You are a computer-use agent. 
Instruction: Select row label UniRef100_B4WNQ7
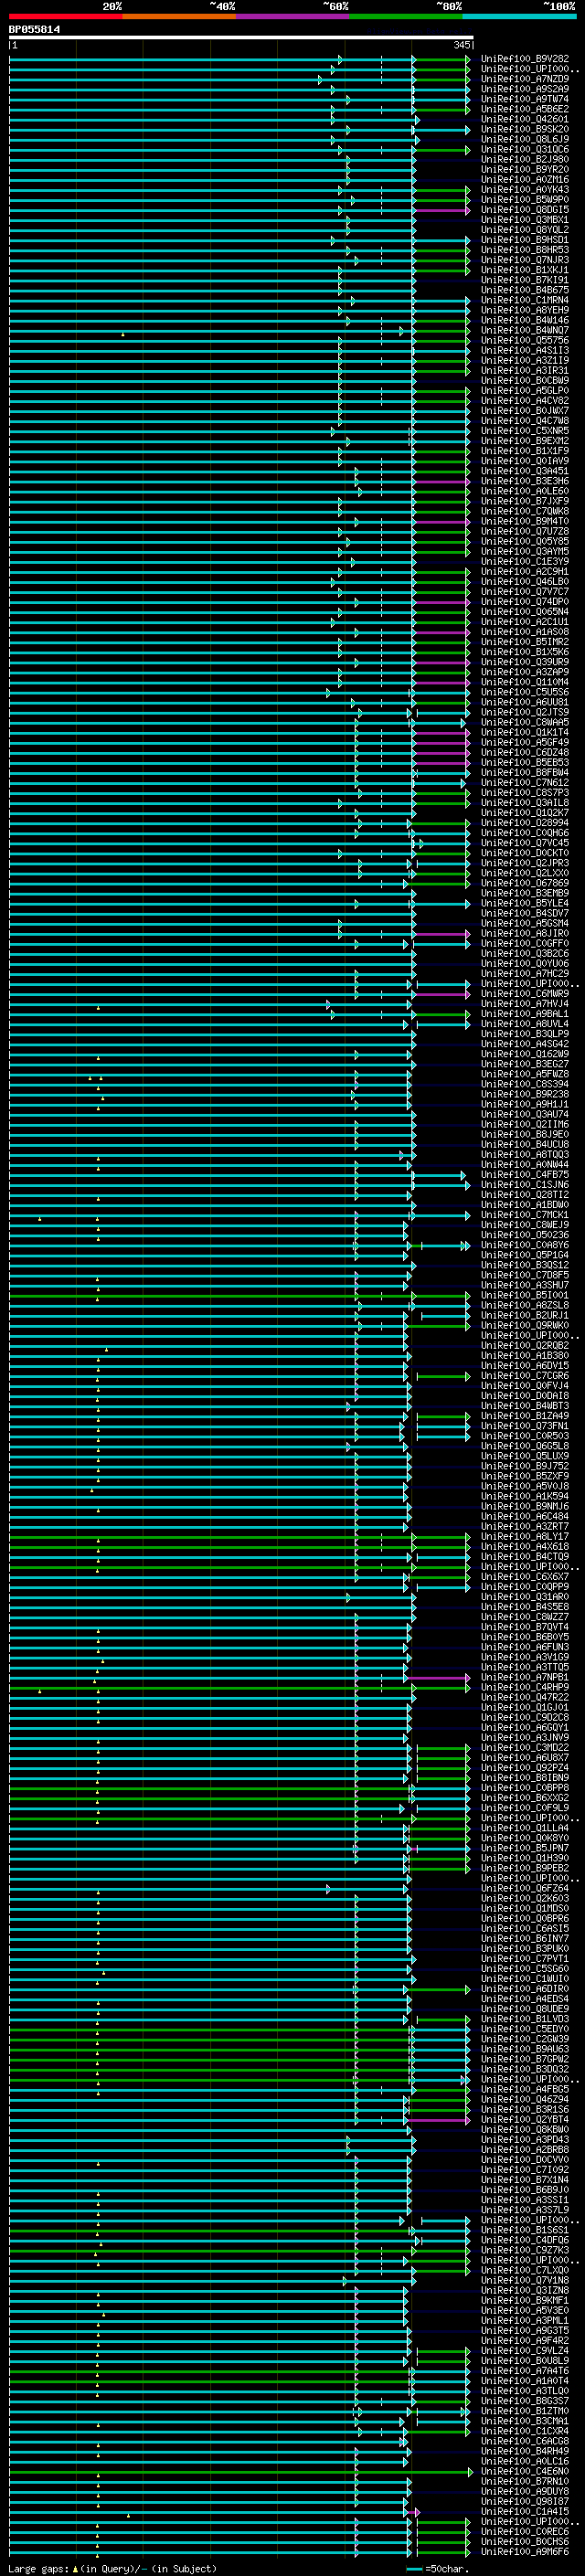[525, 330]
